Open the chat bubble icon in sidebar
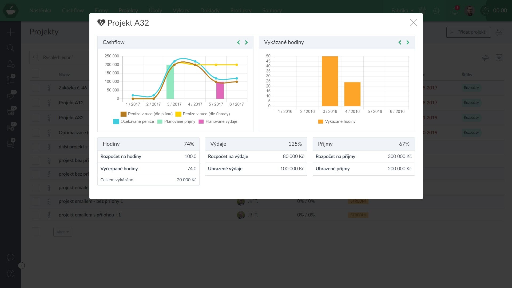 (10, 257)
